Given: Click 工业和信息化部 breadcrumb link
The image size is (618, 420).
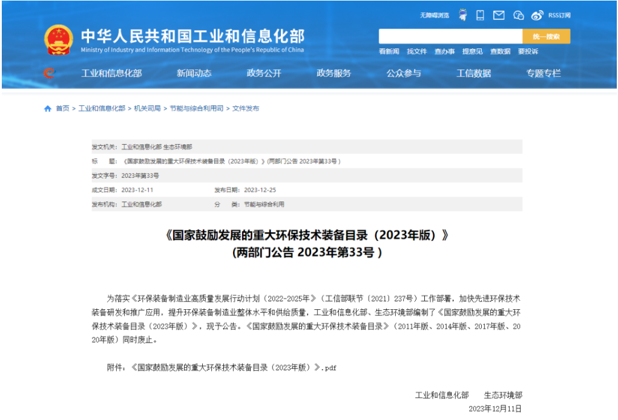Looking at the screenshot, I should pos(102,108).
